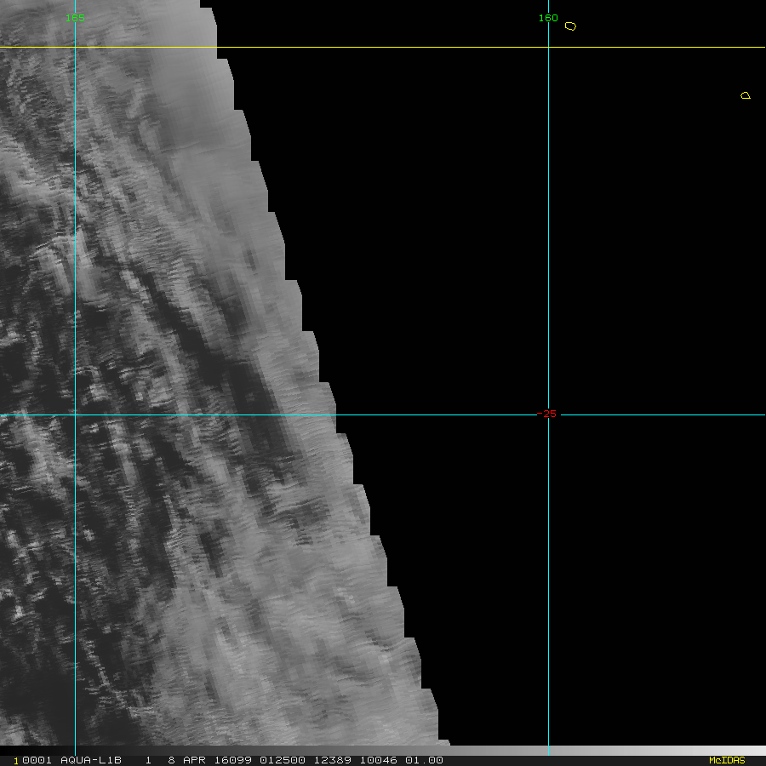The image size is (766, 766).
Task: Click the green 160 longitude label
Action: pyautogui.click(x=548, y=18)
